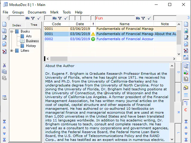
Task: Sort by the Code column header
Action: pos(56,24)
